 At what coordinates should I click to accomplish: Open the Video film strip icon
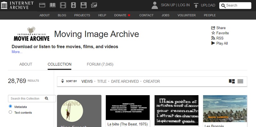[63, 5]
